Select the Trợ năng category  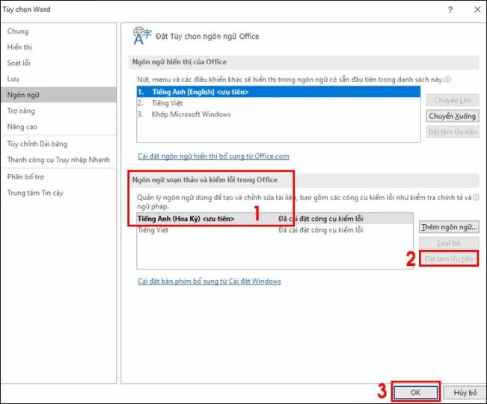pos(22,111)
